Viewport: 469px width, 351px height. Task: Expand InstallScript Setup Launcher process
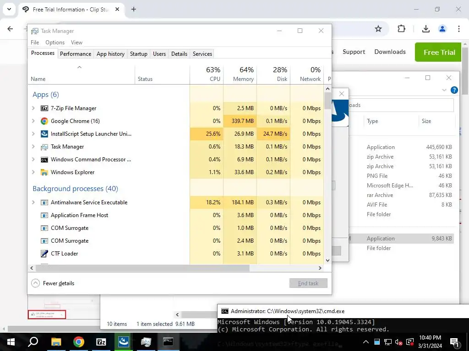tap(33, 134)
